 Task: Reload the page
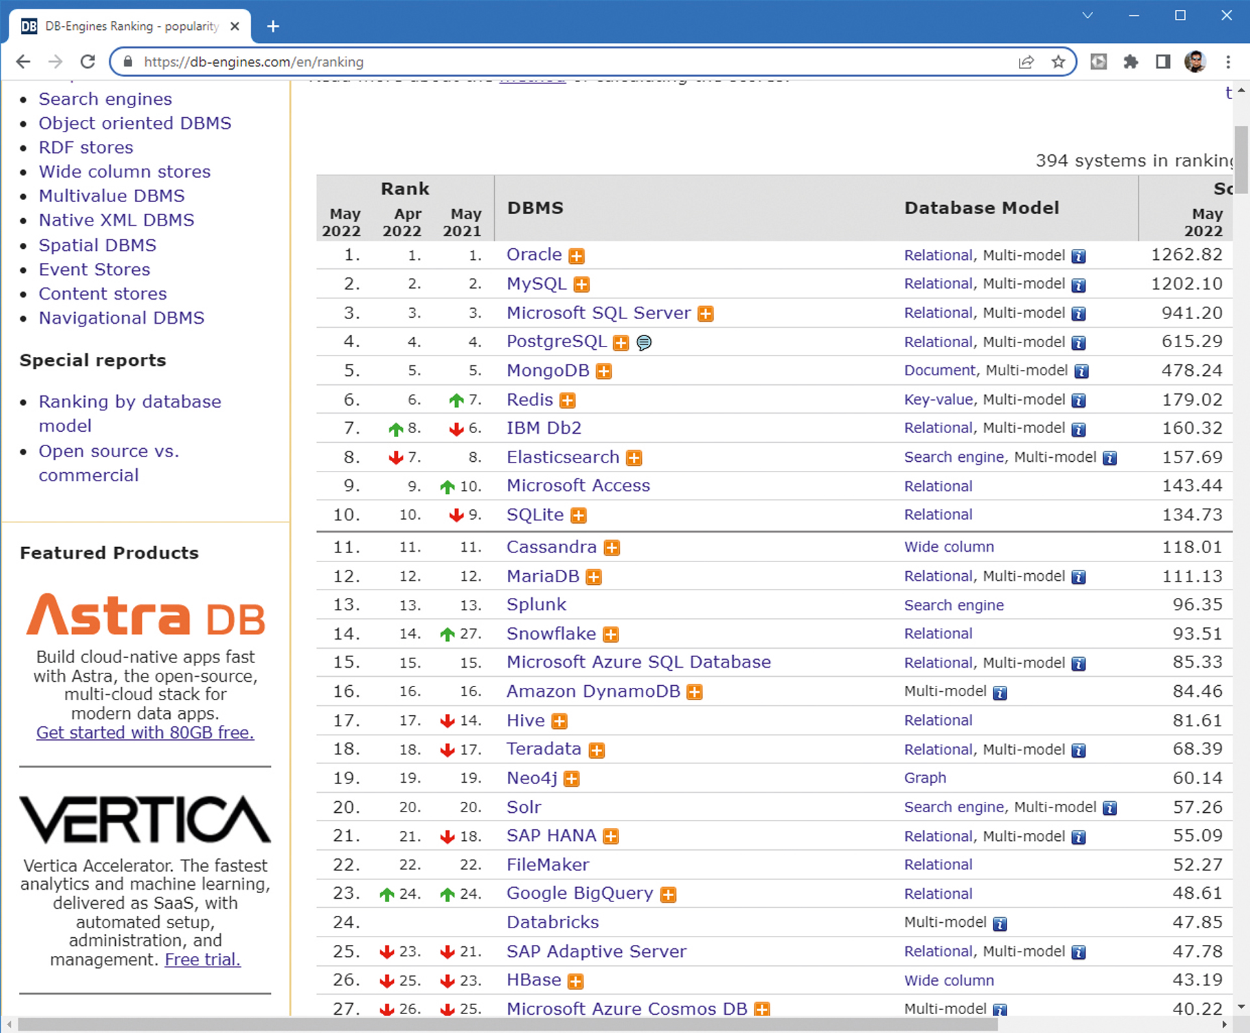pyautogui.click(x=88, y=62)
